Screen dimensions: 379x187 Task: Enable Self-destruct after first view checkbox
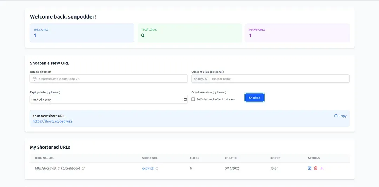coord(193,99)
